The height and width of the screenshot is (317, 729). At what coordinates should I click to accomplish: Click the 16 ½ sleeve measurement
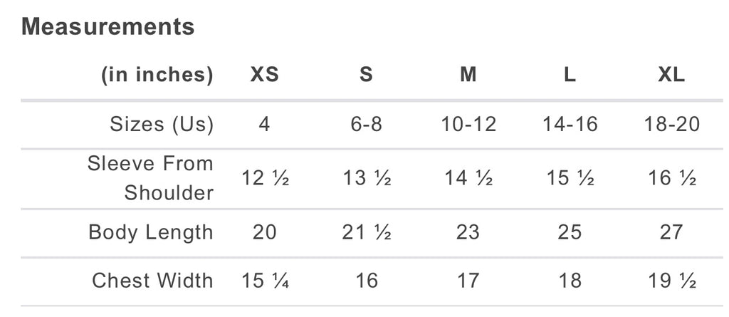coord(671,178)
